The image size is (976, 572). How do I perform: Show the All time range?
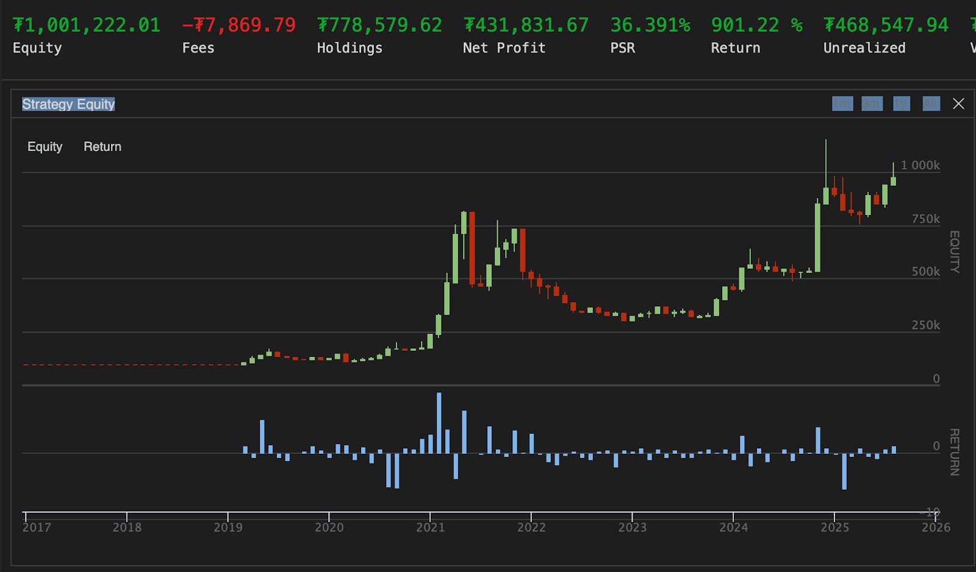click(x=931, y=104)
